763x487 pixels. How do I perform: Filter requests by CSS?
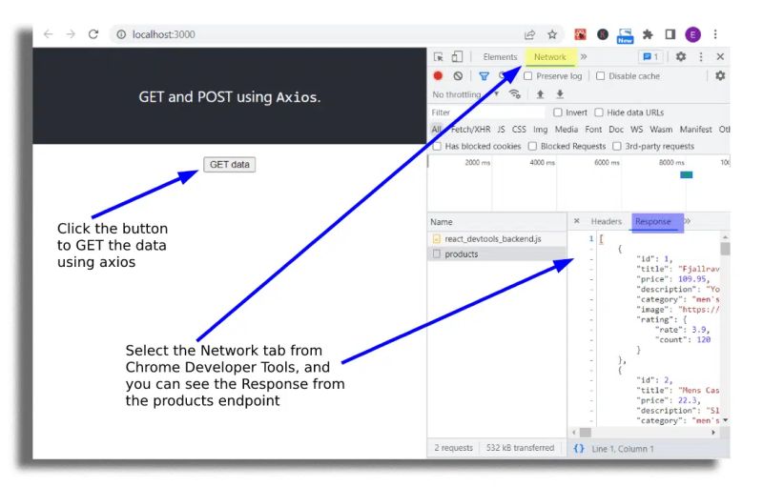(519, 130)
